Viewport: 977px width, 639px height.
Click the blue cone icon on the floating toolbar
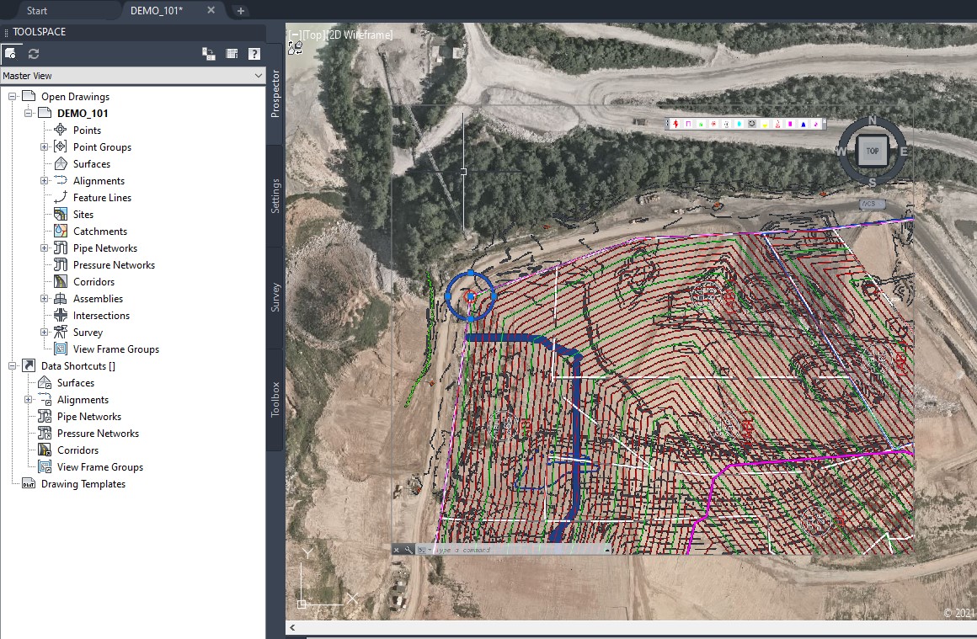(x=803, y=124)
